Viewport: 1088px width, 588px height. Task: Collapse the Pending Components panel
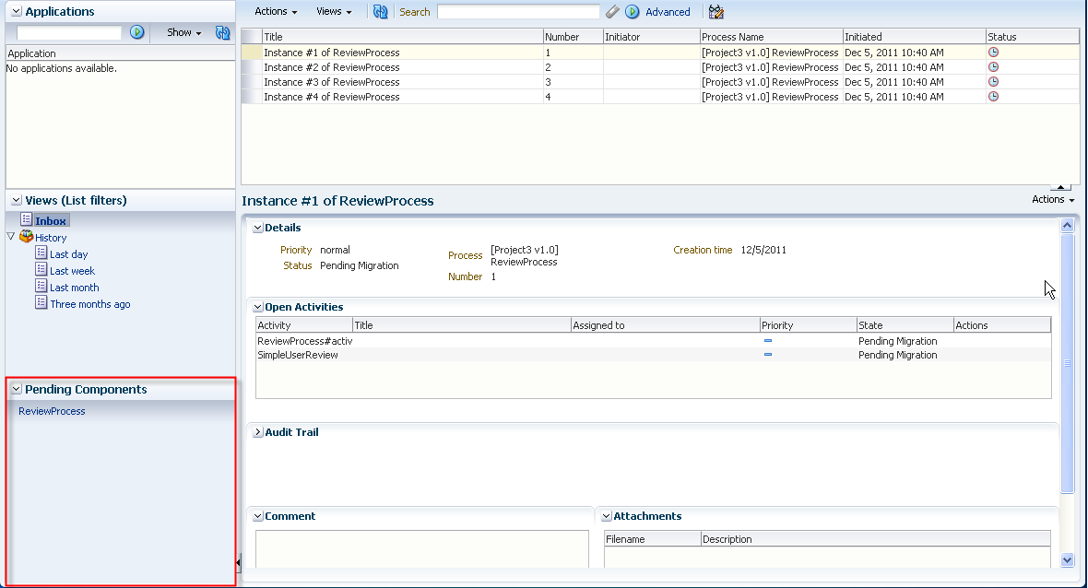click(x=16, y=389)
